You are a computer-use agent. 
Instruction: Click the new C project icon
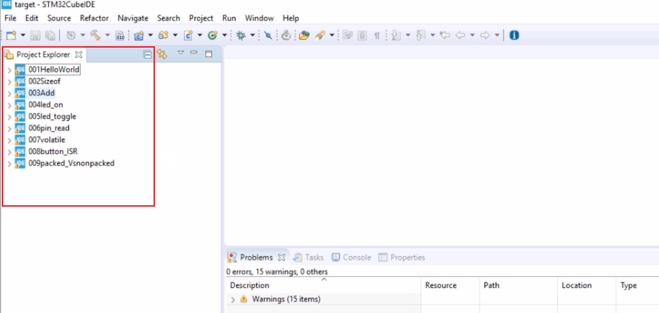(139, 35)
